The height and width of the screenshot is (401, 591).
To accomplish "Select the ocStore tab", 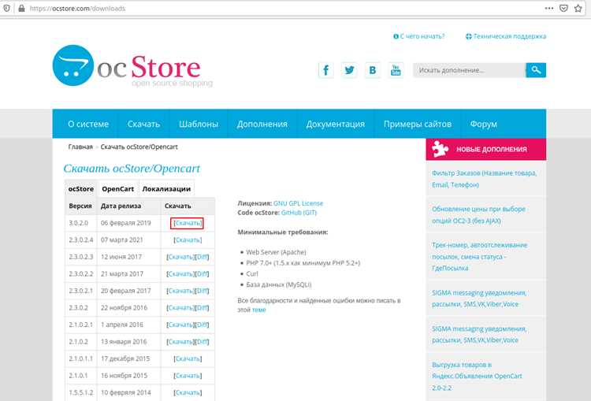I will (81, 189).
